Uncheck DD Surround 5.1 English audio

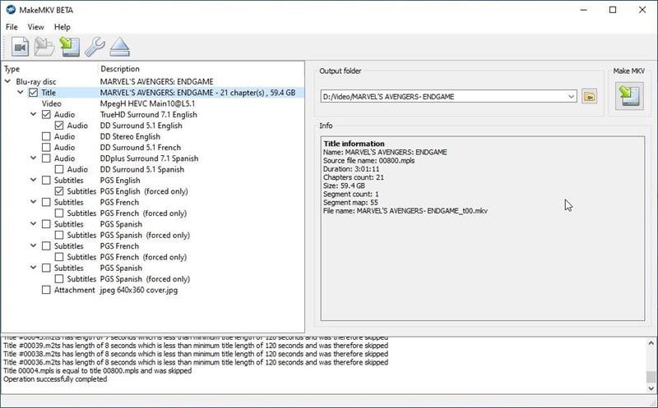[59, 126]
